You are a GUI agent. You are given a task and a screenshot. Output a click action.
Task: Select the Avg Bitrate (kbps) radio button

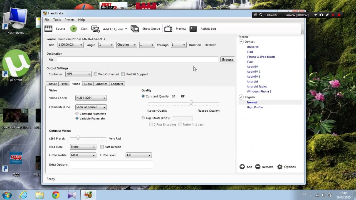(143, 118)
